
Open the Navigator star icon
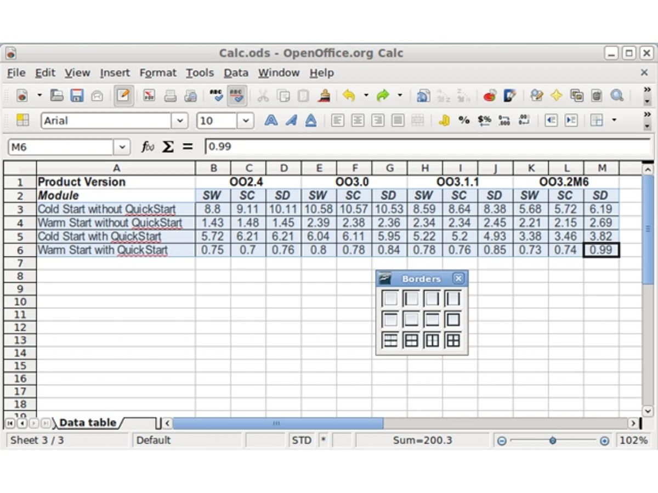click(x=557, y=96)
